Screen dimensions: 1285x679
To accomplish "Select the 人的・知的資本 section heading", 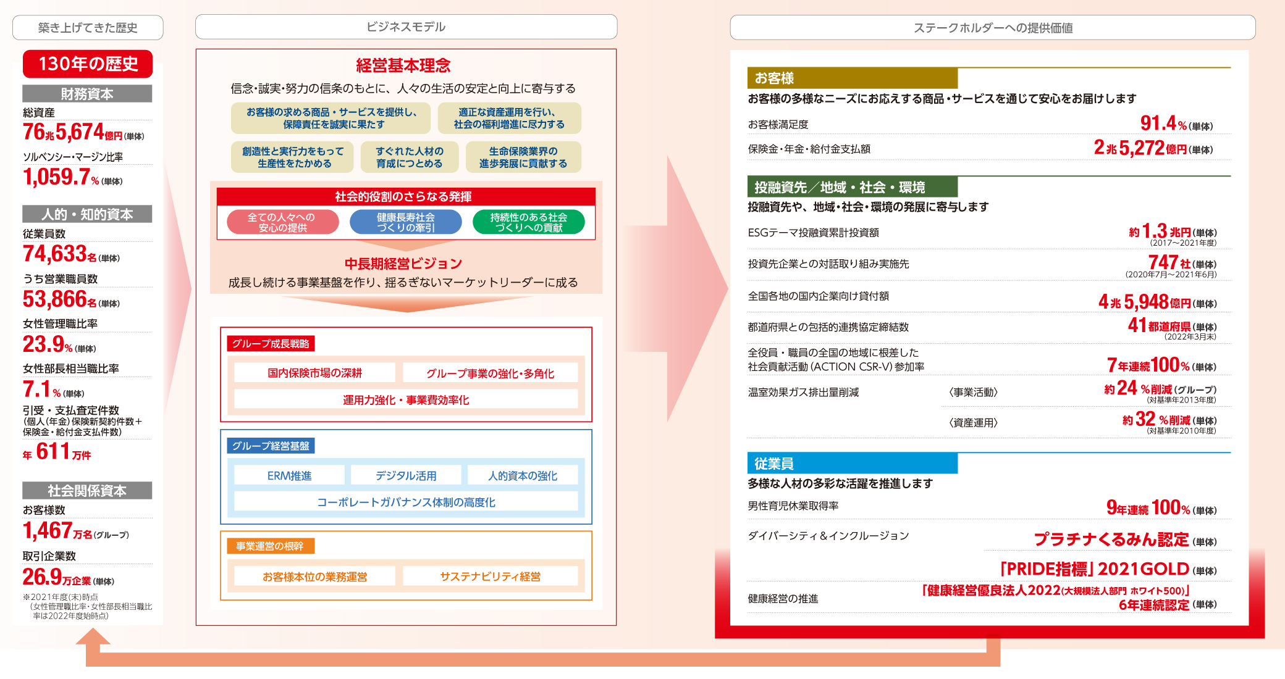I will point(87,214).
